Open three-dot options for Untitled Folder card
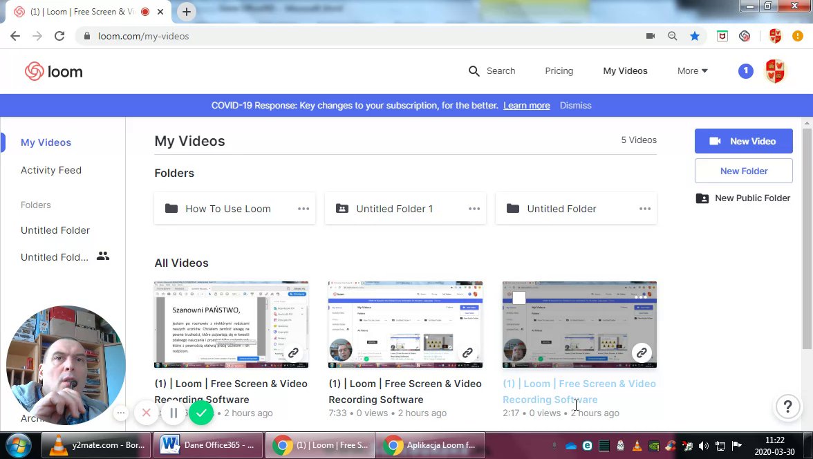Image resolution: width=813 pixels, height=459 pixels. click(644, 209)
